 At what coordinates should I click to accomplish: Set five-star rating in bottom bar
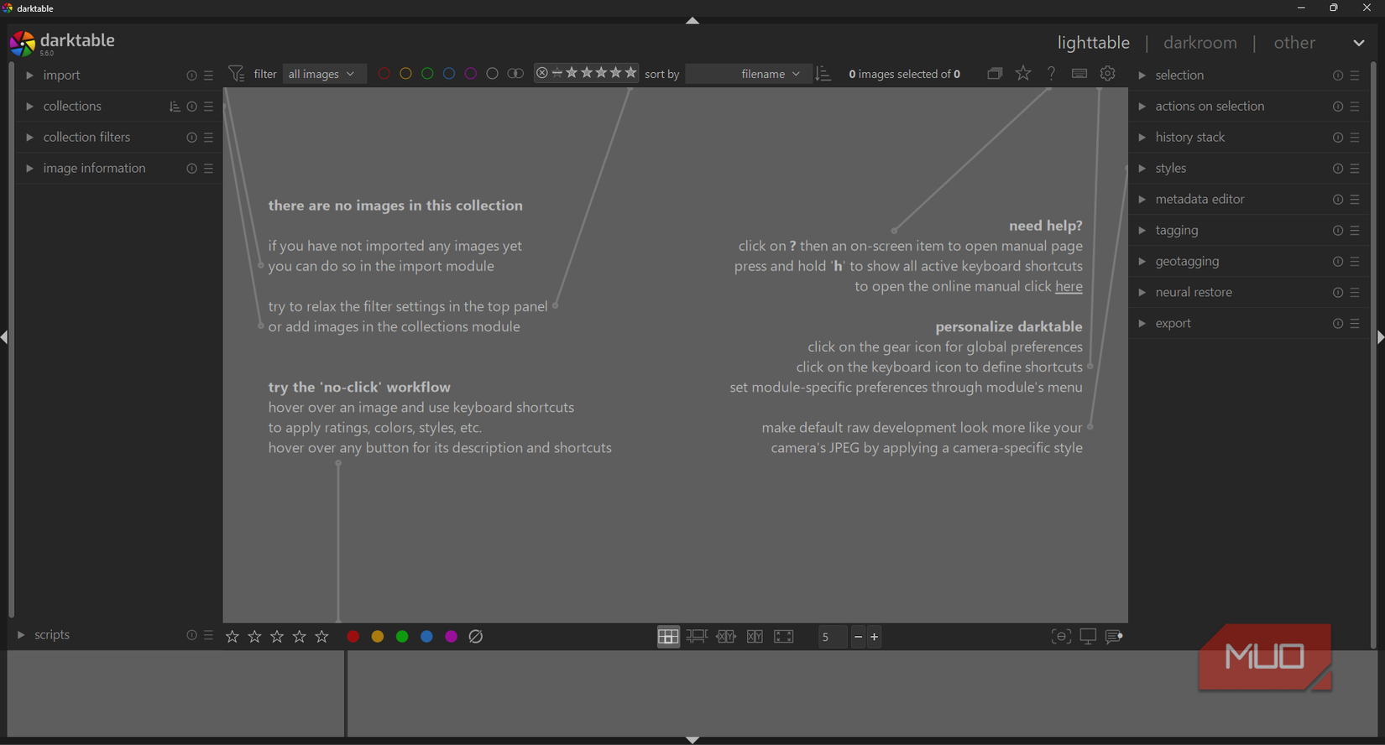(x=322, y=637)
